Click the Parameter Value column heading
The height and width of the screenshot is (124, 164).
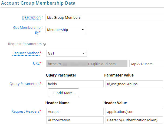[119, 75]
